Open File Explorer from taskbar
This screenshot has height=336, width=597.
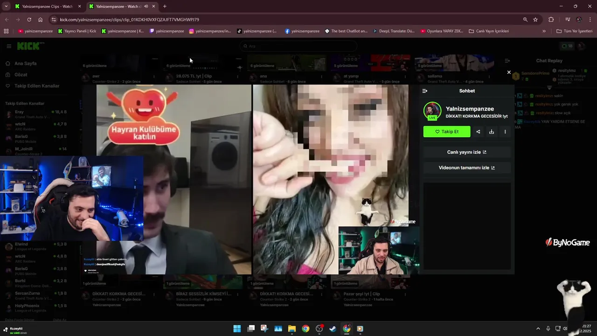(292, 329)
